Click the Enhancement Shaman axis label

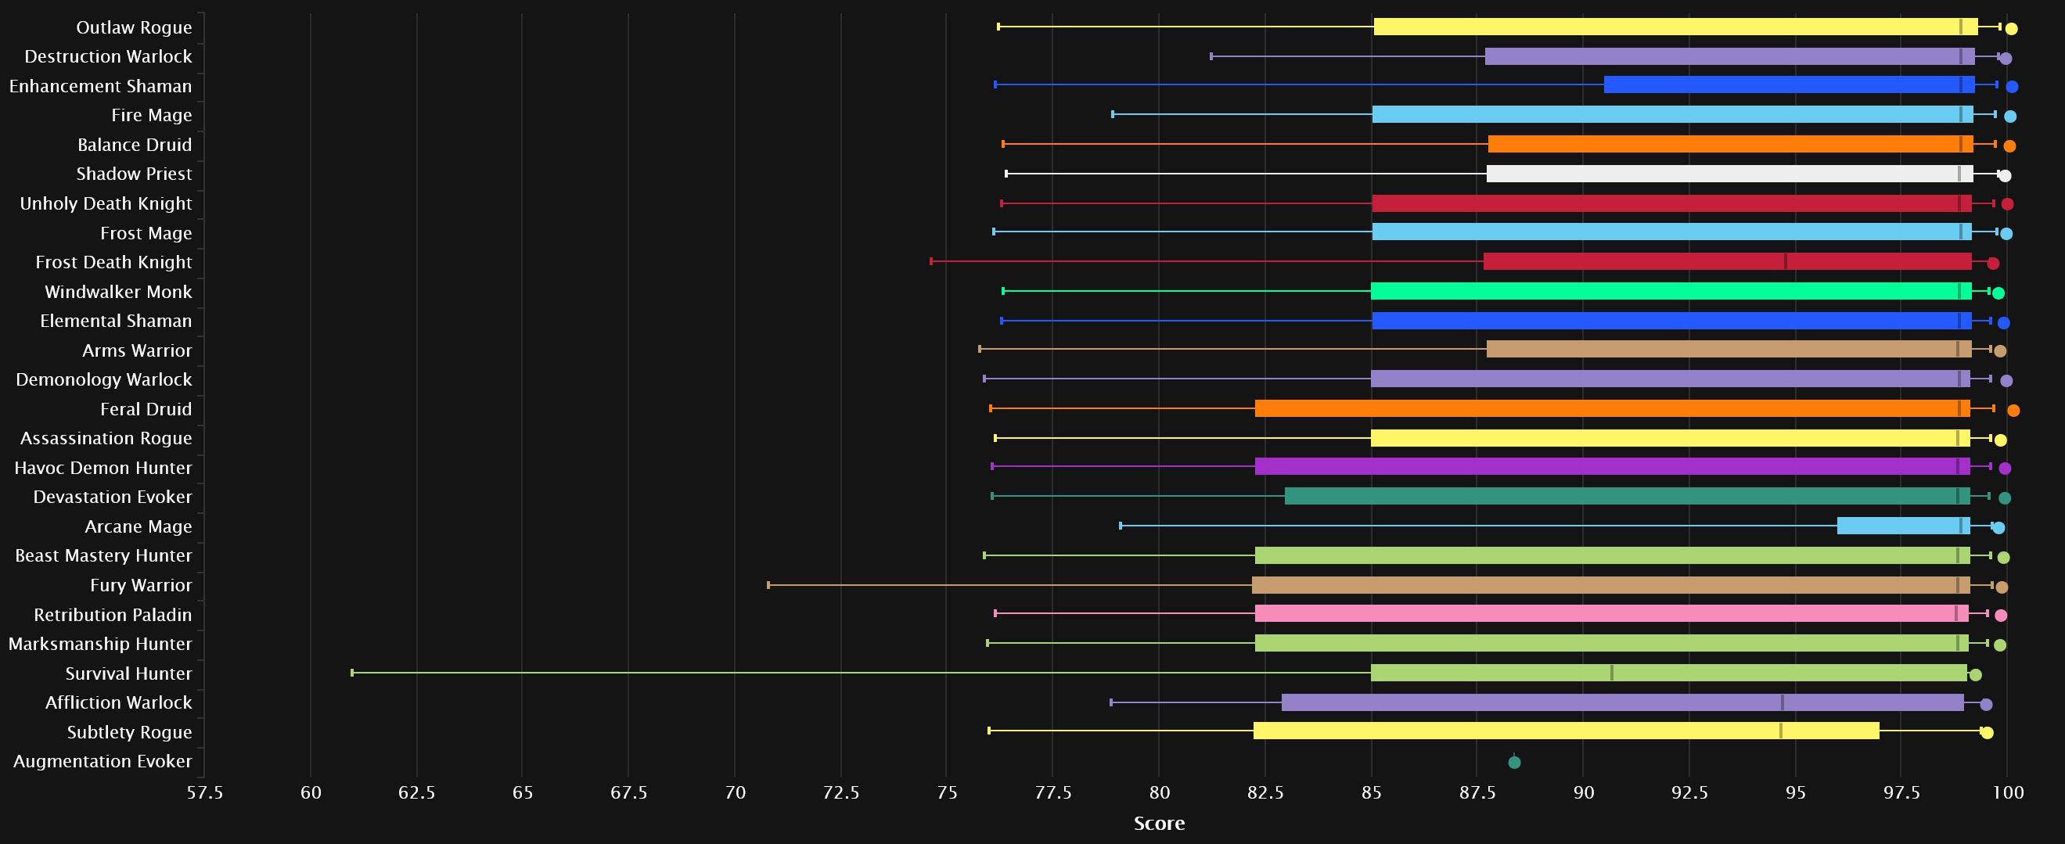[x=100, y=86]
